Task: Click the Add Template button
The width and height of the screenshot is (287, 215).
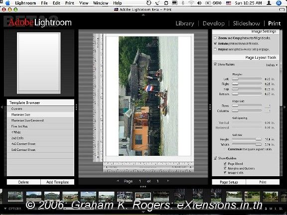Action: click(57, 182)
